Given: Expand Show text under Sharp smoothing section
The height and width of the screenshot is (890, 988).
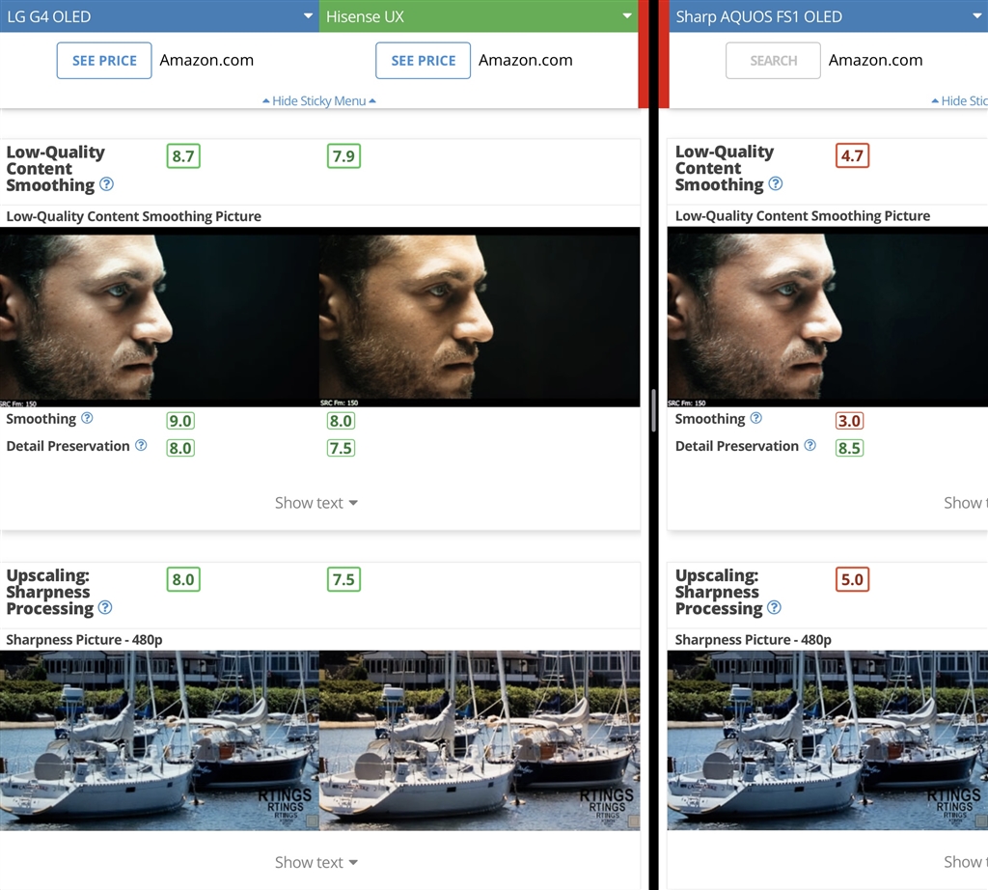Looking at the screenshot, I should click(965, 503).
